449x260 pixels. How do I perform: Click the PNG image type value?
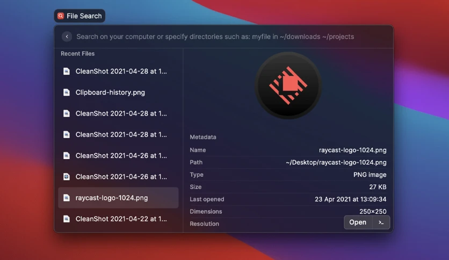(x=370, y=175)
